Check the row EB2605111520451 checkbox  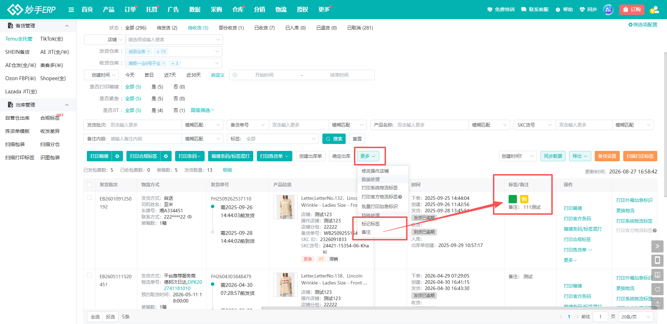89,275
